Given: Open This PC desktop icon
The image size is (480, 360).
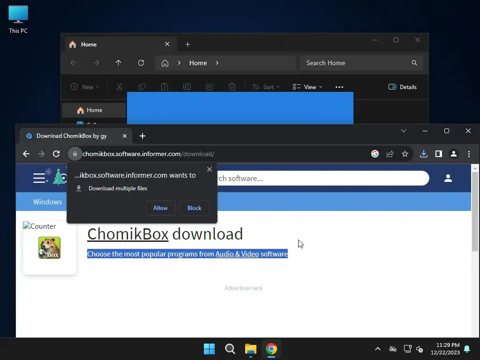Looking at the screenshot, I should point(18,19).
